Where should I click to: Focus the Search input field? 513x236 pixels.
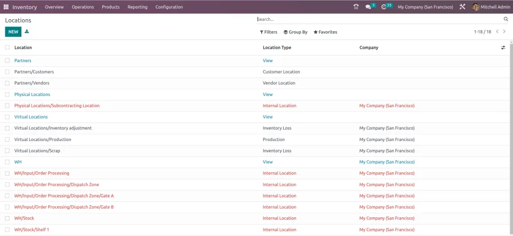click(379, 19)
